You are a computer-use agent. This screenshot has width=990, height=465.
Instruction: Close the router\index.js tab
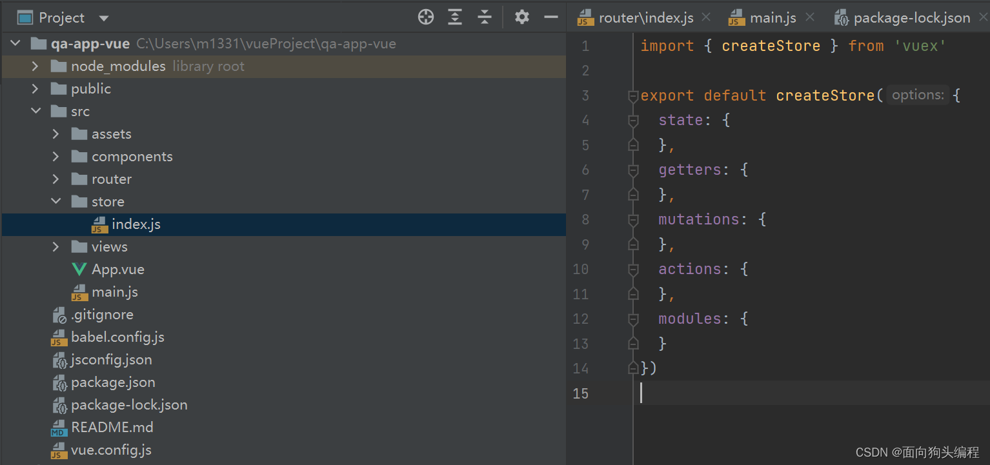coord(705,17)
